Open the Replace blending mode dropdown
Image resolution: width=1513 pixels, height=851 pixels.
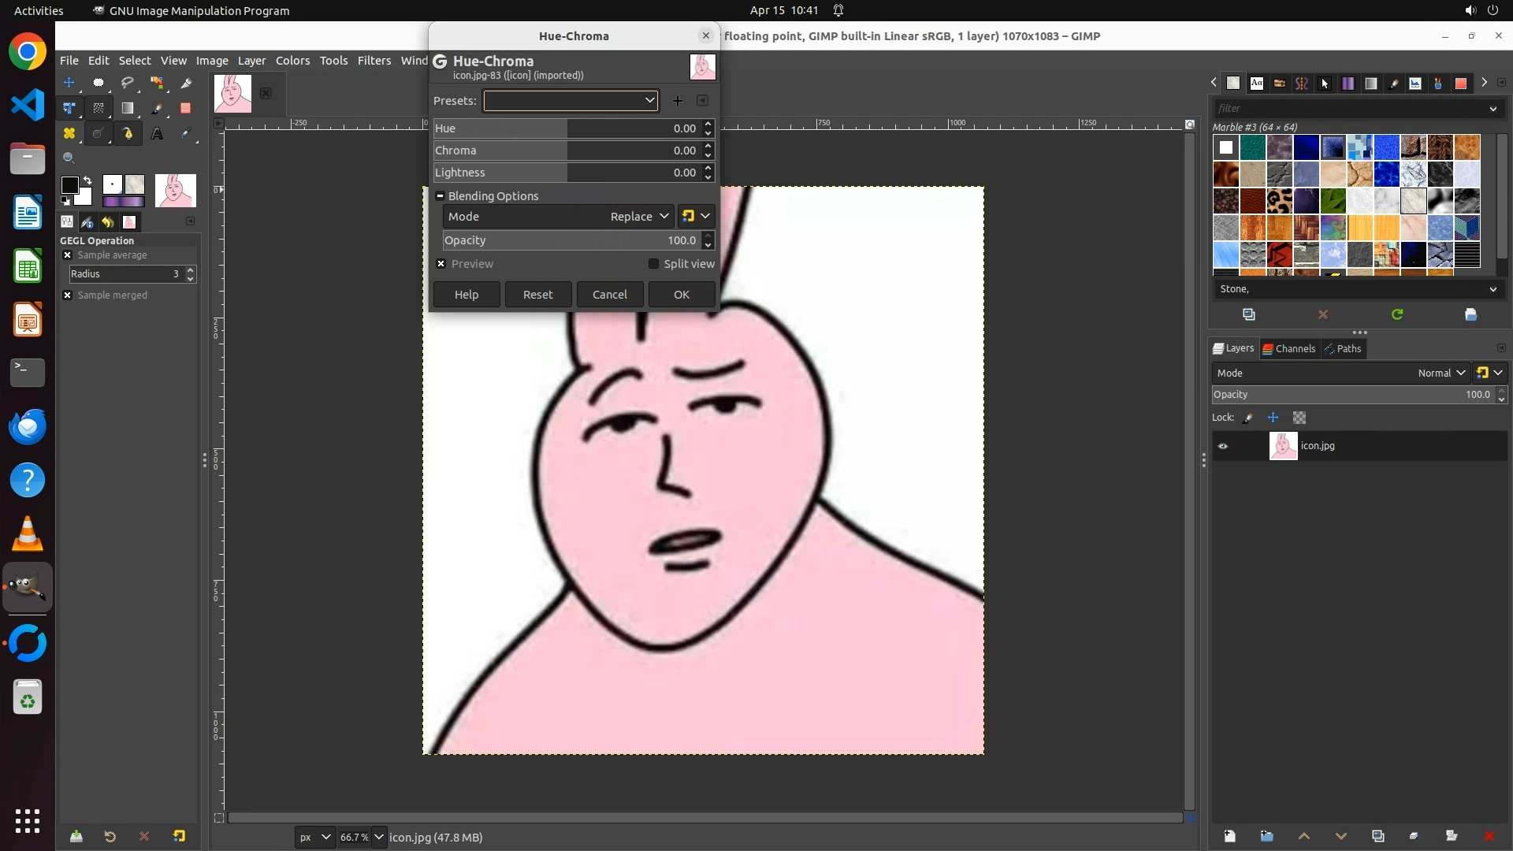pos(639,217)
